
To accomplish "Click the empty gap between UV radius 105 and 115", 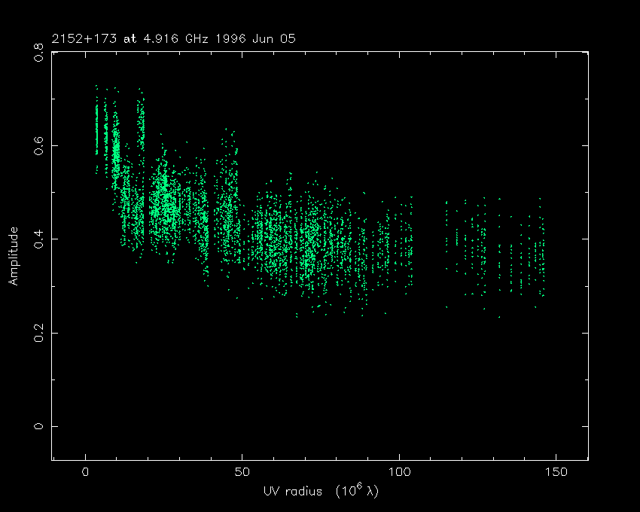I will (430, 248).
